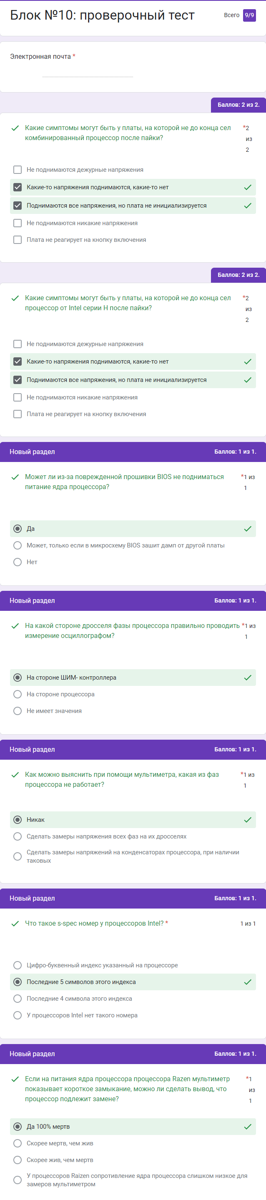The image size is (266, 1200).
Task: Pick "Сделать замеры напряжения всех фаз" radio option
Action: pos(18,837)
